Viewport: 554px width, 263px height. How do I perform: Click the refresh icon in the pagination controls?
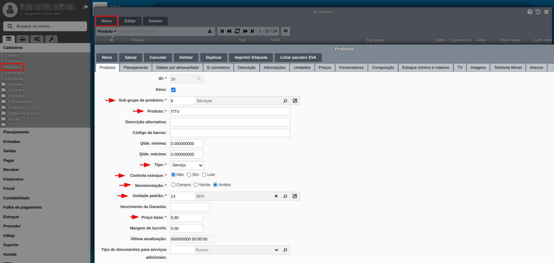click(237, 31)
